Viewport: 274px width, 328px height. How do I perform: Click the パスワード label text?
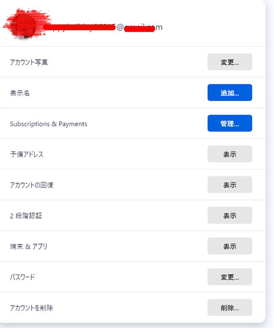(22, 277)
